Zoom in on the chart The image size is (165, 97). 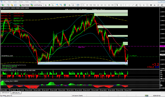(x=57, y=5)
